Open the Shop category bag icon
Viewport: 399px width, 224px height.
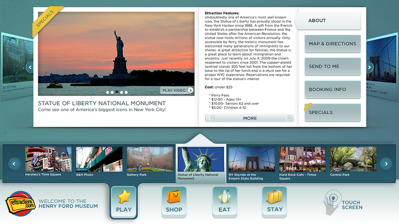(x=174, y=197)
